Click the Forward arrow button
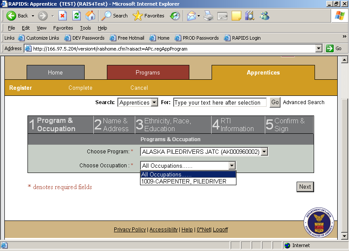The height and width of the screenshot is (251, 349). click(x=42, y=16)
